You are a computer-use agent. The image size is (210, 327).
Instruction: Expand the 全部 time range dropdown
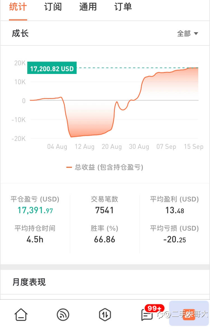188,33
